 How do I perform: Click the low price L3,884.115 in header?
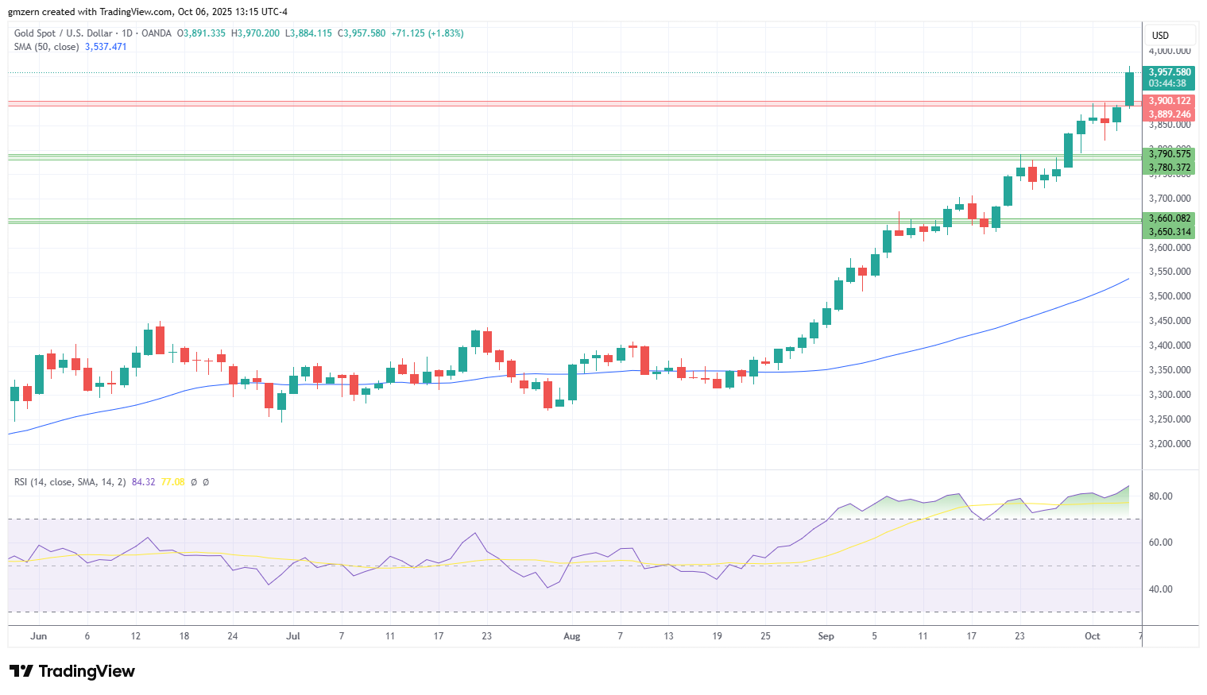[x=308, y=33]
